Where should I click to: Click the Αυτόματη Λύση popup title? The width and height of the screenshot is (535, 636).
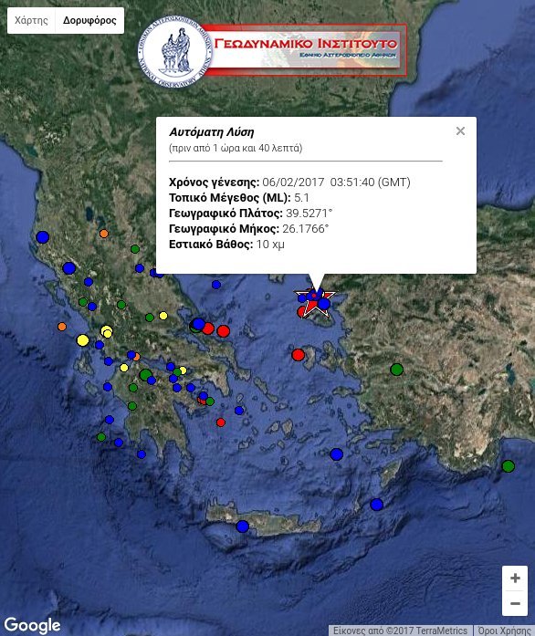pos(212,132)
